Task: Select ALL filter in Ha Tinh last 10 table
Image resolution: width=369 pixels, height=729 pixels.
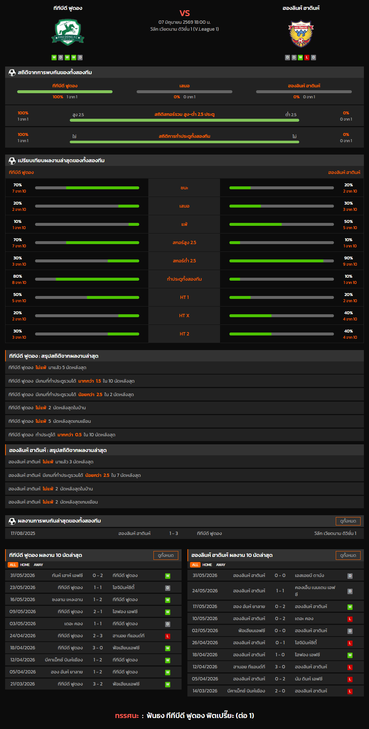Action: point(195,565)
